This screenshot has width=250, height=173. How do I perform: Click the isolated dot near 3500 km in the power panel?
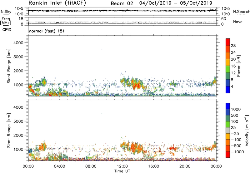(x=102, y=49)
